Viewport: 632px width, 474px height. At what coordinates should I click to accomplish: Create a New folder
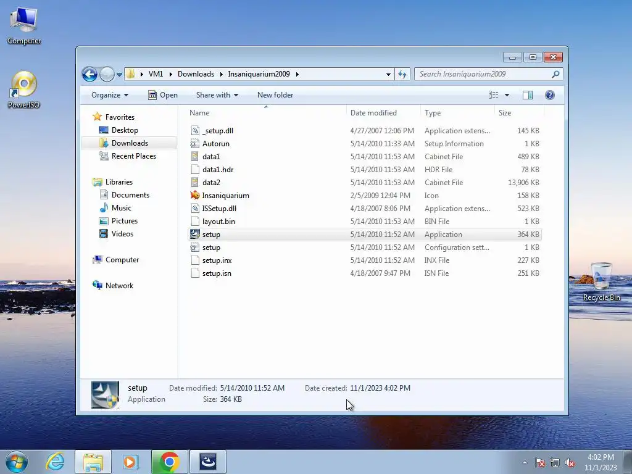275,95
